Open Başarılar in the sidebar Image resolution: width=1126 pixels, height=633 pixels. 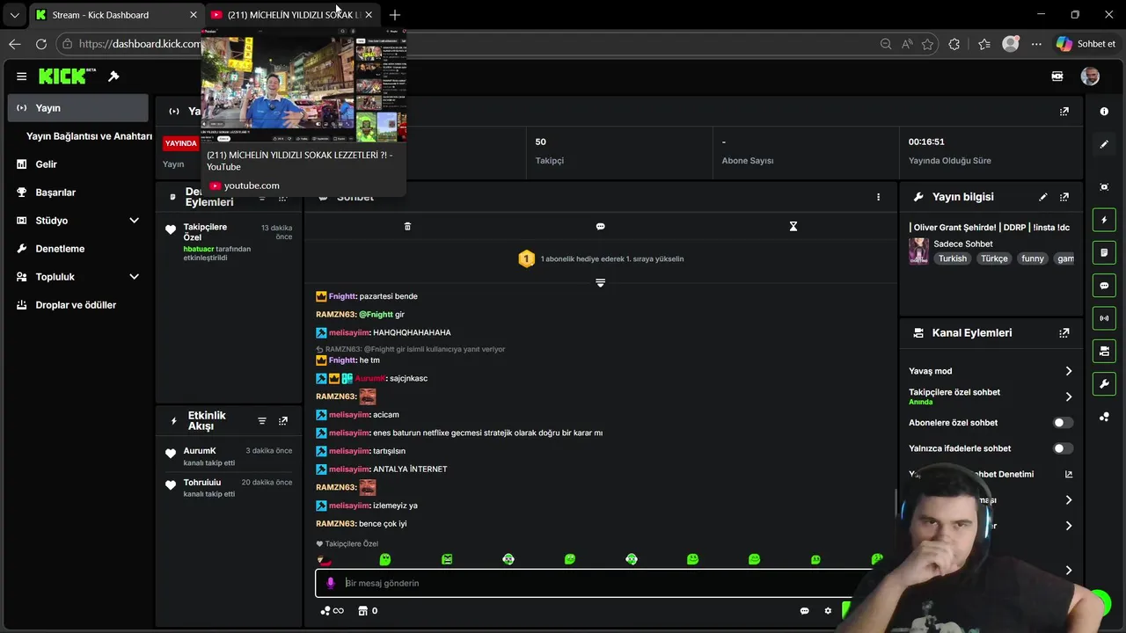click(x=78, y=193)
